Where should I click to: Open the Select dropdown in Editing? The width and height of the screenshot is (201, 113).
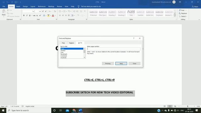pos(183,16)
